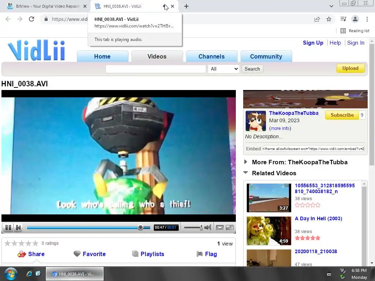Screen dimensions: 375x281
Task: Open the Windows Start menu
Action: coord(11,274)
